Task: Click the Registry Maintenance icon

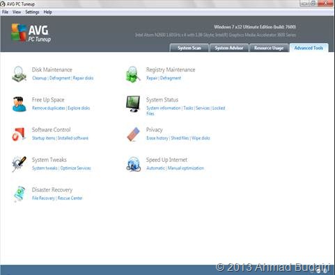Action: 133,74
